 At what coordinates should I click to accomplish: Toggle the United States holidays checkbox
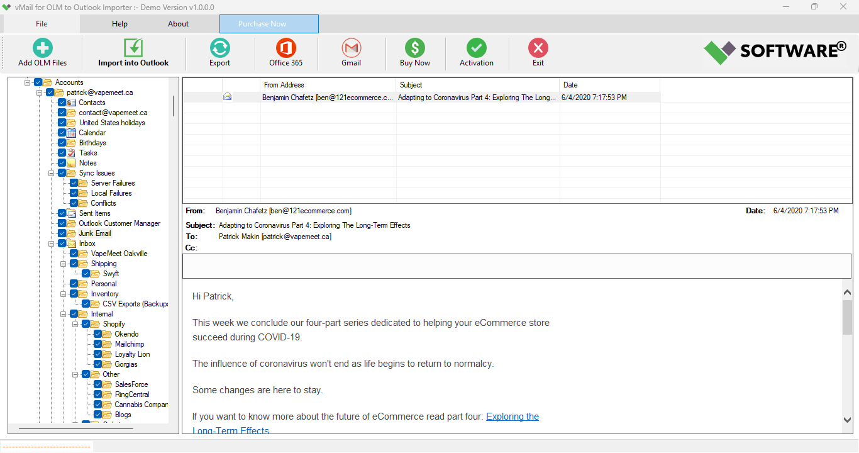[x=62, y=123]
